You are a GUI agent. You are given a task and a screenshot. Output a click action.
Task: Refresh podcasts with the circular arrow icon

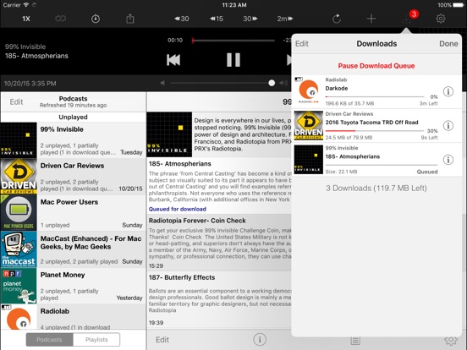pos(337,19)
